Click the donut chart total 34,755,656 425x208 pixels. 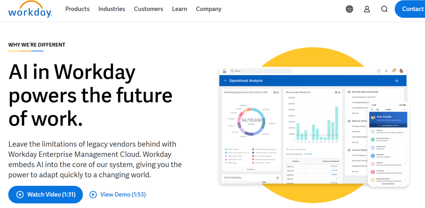coord(251,120)
